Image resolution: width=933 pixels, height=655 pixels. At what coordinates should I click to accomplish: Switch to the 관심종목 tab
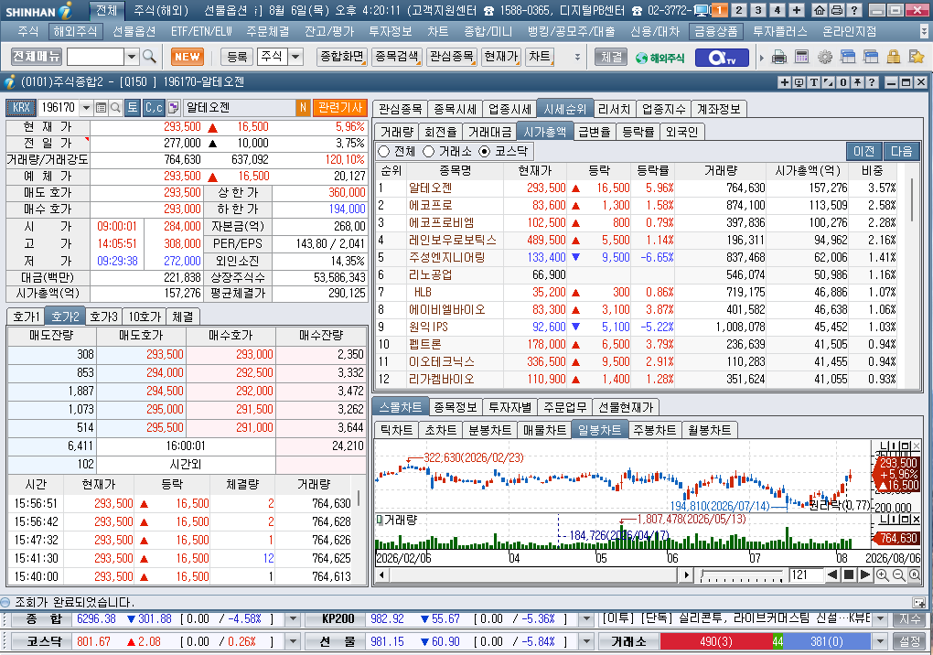tap(400, 110)
